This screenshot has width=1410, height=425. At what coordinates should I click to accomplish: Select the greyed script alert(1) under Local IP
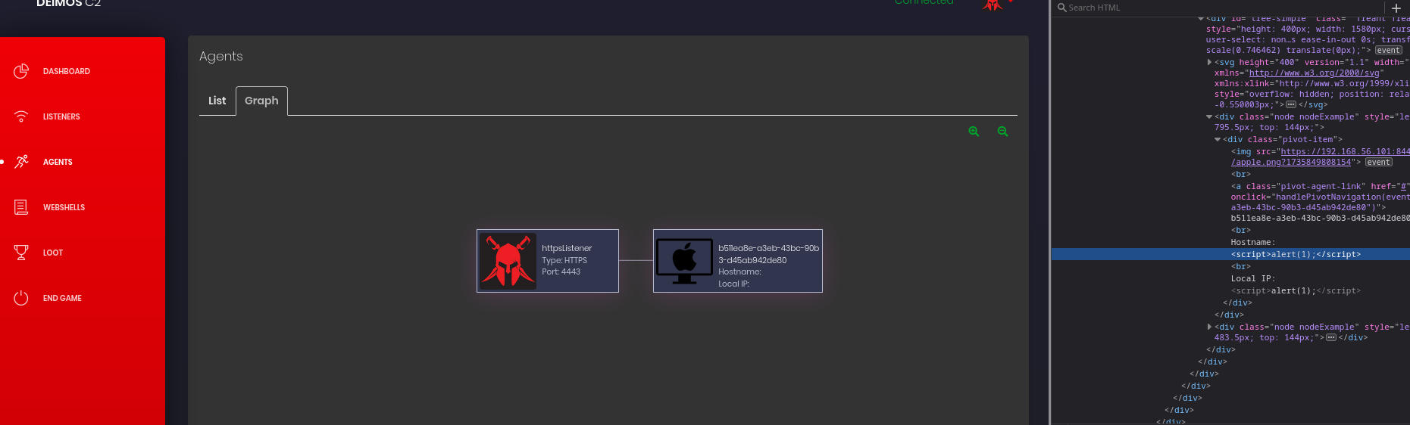(x=1296, y=291)
